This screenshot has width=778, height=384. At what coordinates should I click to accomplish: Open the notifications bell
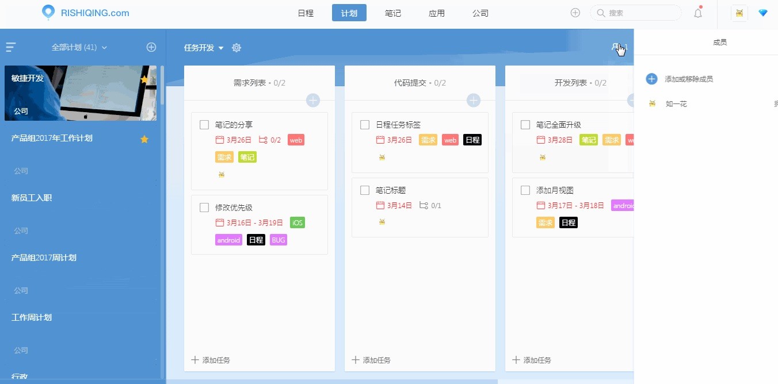point(698,13)
